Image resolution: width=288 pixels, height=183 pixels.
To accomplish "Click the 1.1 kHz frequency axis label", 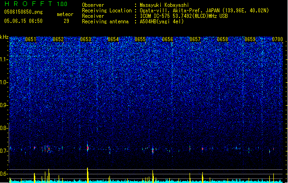I will pyautogui.click(x=4, y=59).
